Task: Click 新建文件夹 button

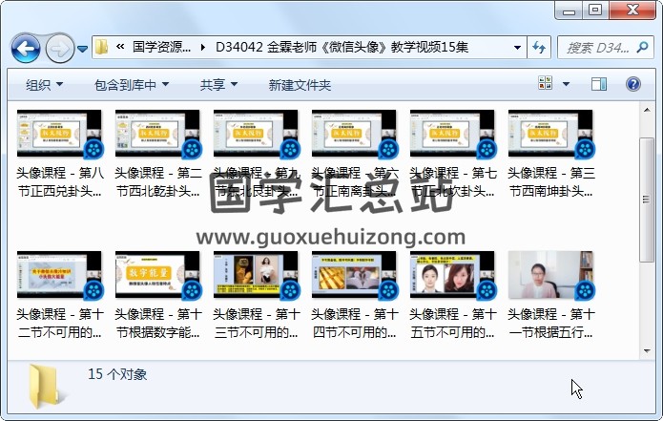Action: (300, 85)
